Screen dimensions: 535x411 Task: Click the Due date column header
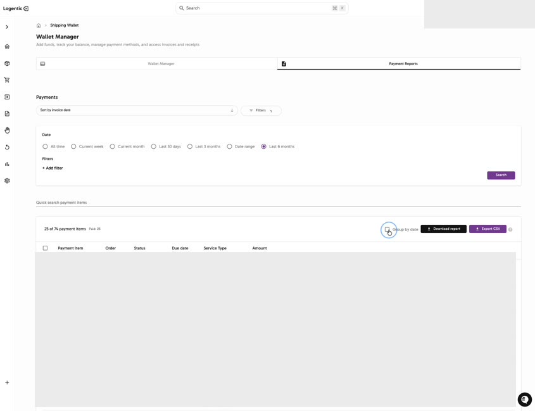(x=180, y=248)
